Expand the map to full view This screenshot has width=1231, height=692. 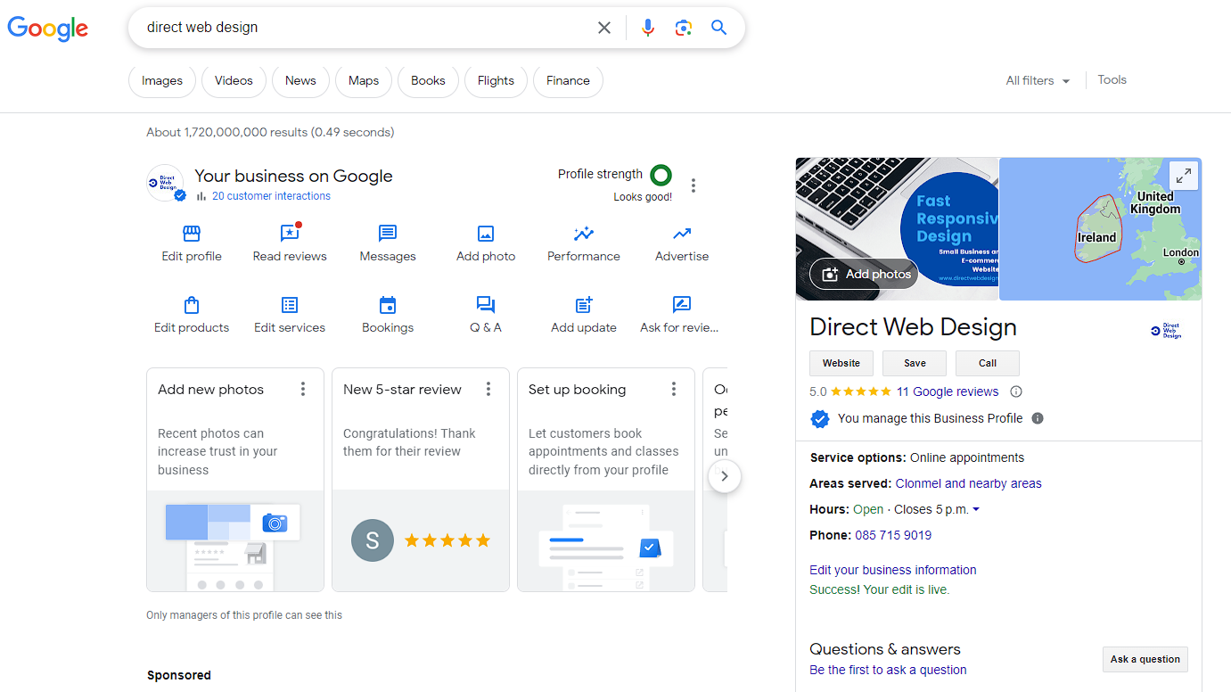tap(1183, 176)
